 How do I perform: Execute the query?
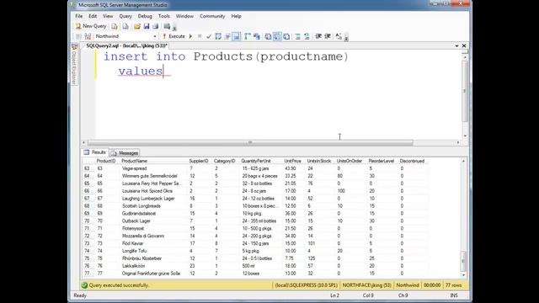[173, 36]
